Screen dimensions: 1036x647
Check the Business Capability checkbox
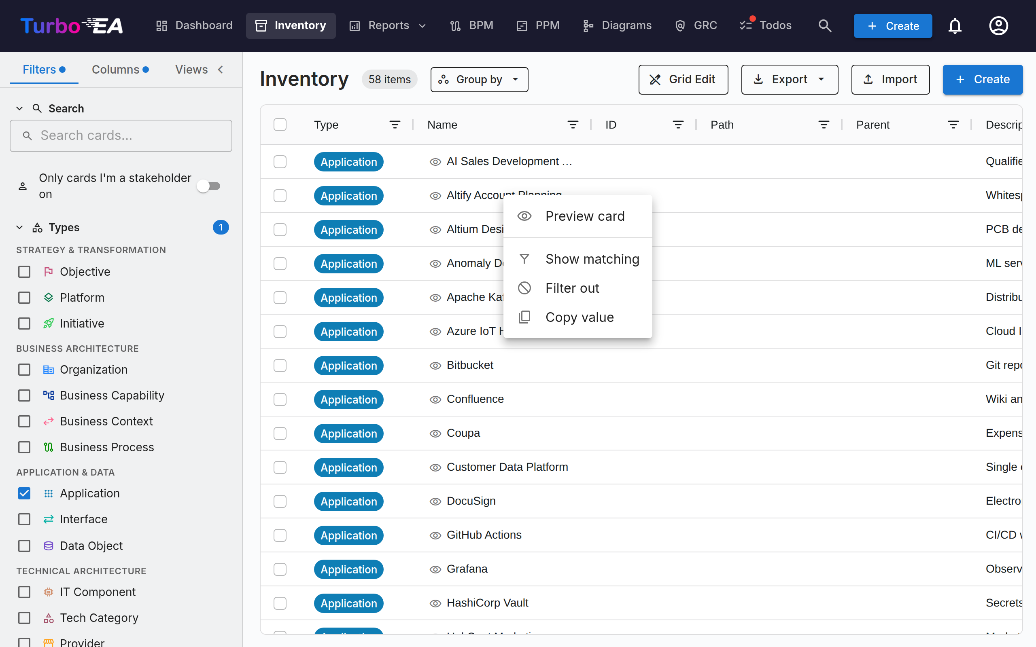24,395
